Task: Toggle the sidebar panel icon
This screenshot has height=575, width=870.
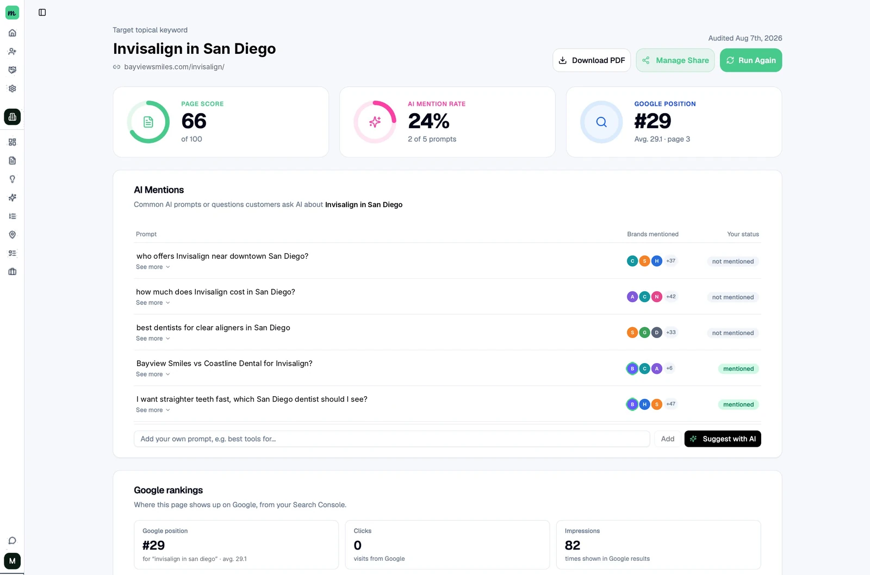Action: tap(42, 12)
